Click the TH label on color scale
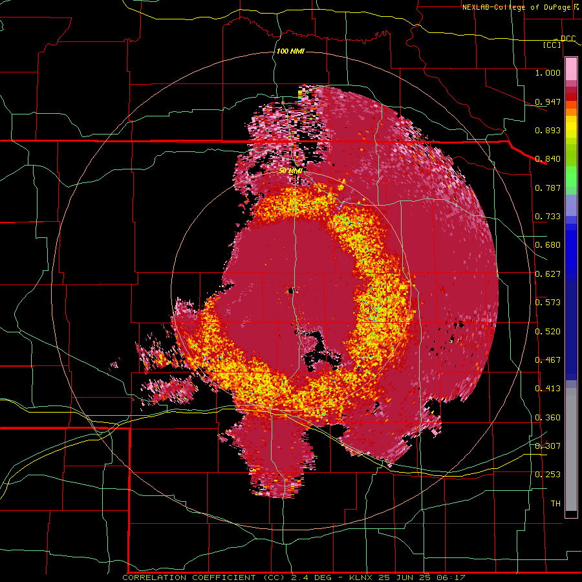 coord(555,504)
